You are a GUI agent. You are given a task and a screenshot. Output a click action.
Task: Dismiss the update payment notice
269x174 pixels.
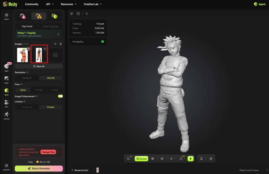coord(59,152)
